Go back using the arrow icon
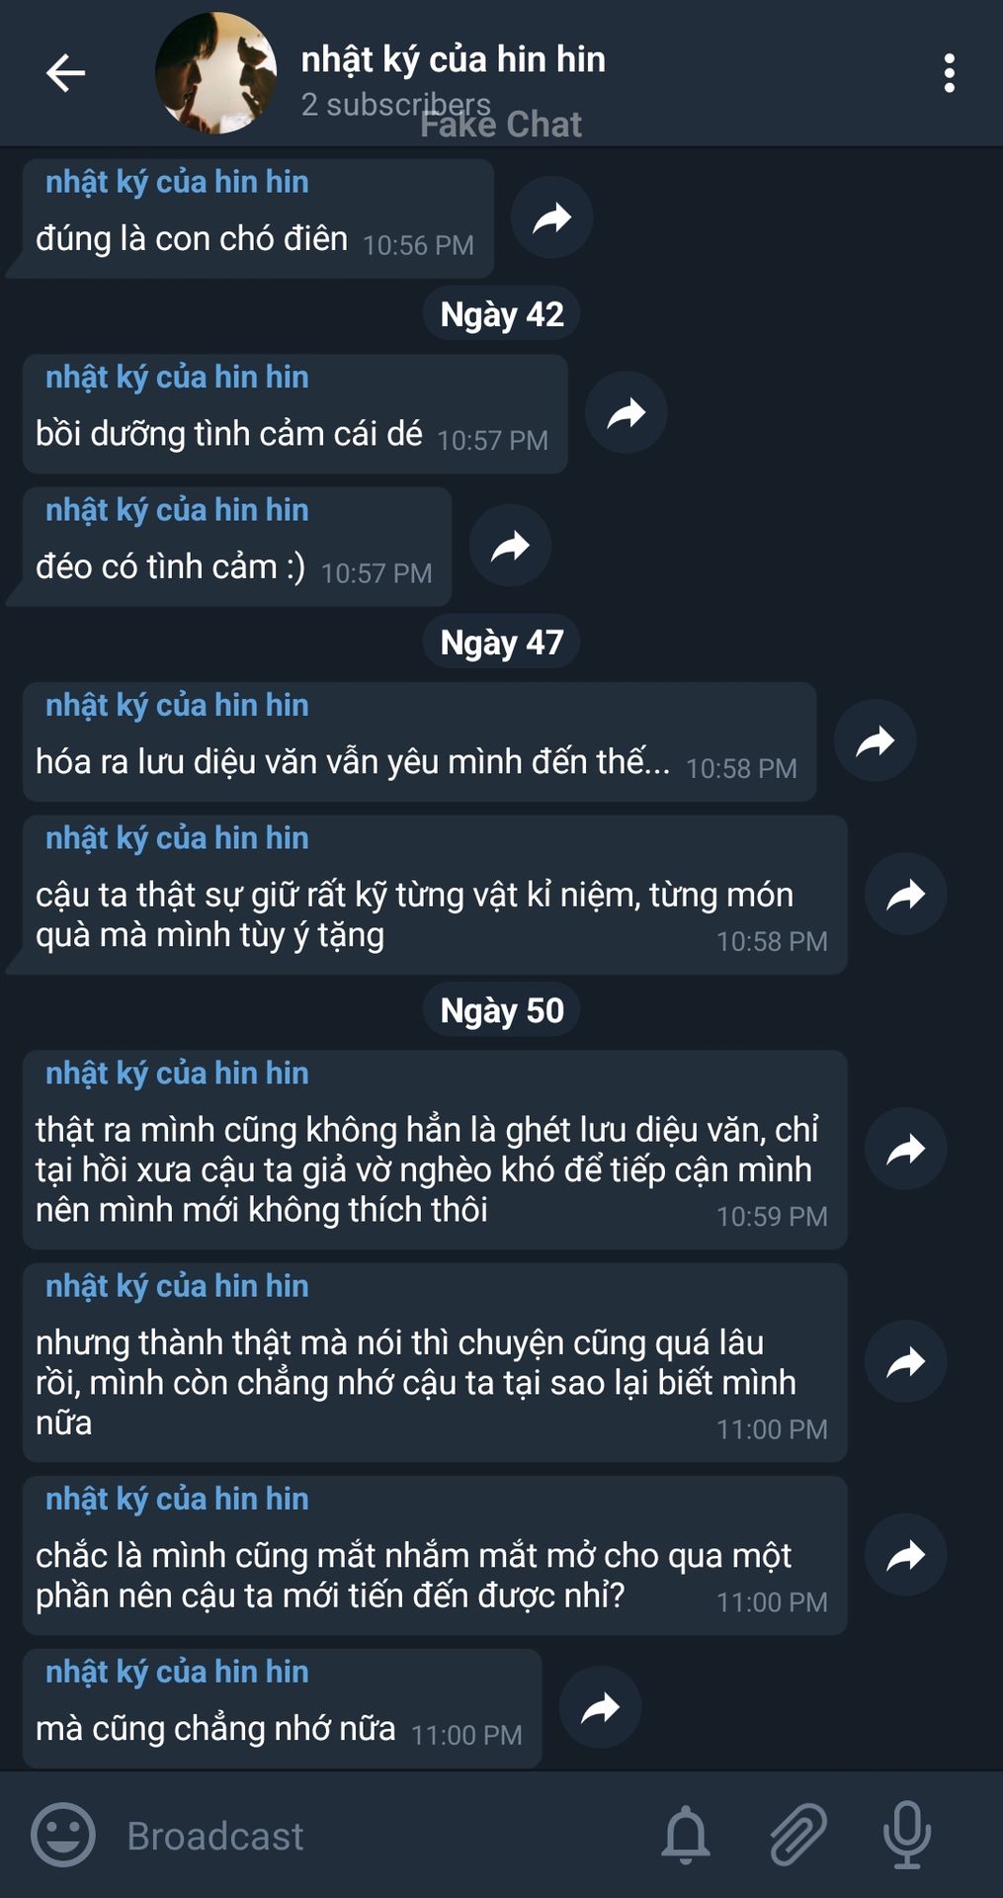Image resolution: width=1003 pixels, height=1898 pixels. click(65, 73)
